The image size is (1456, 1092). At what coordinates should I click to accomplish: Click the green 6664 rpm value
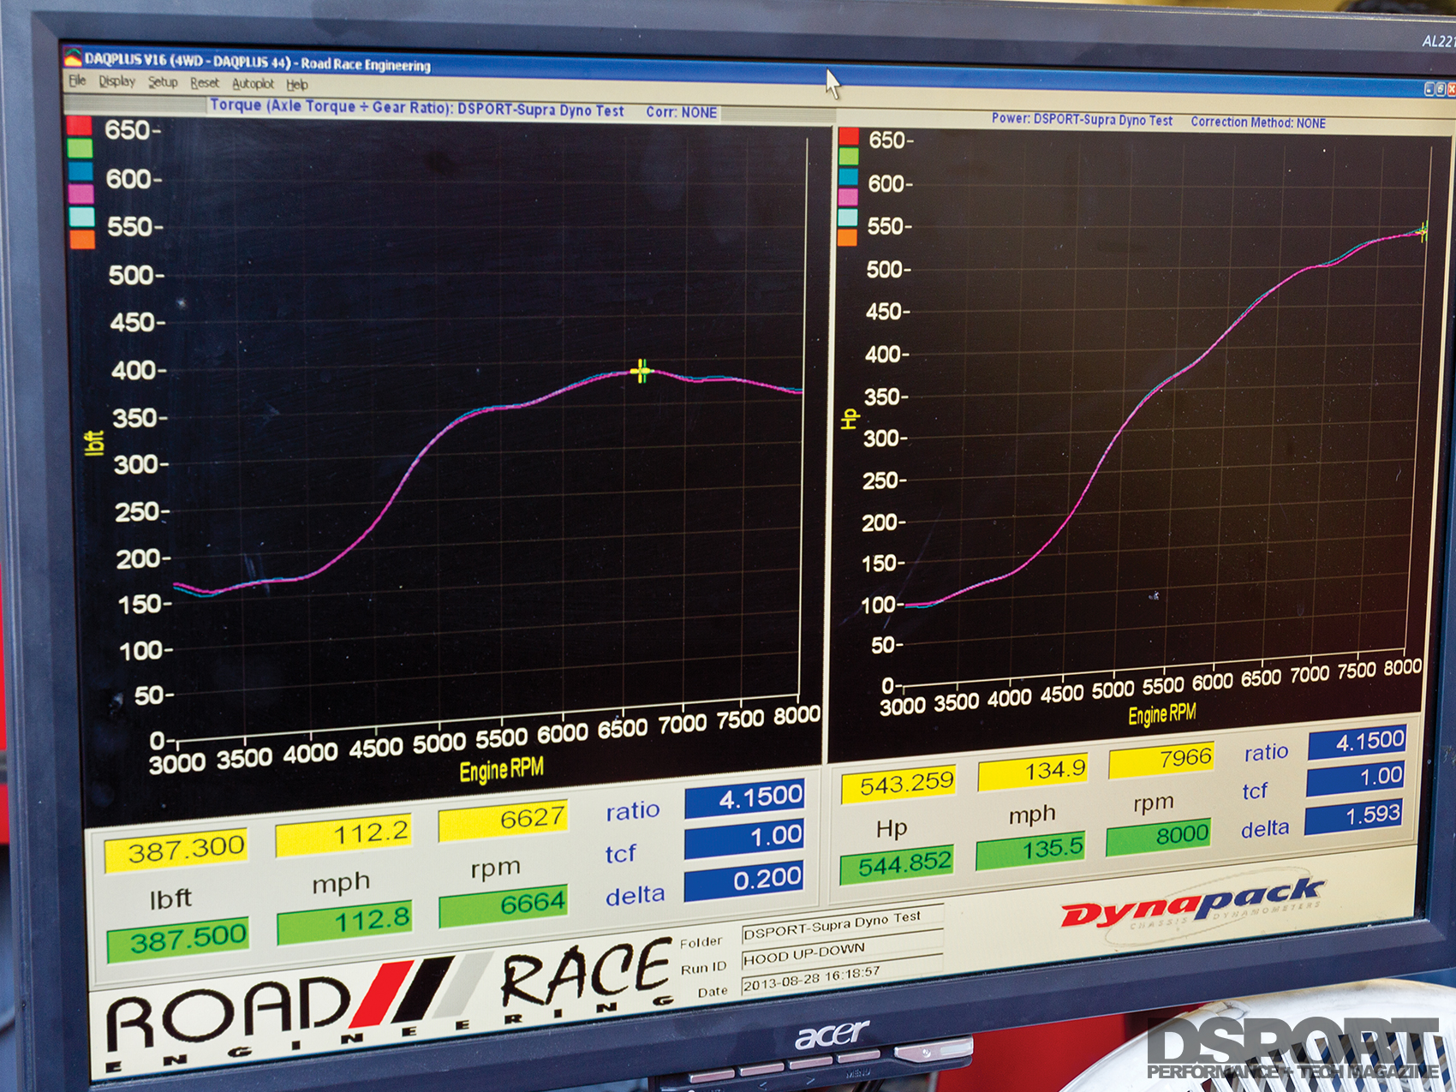click(x=504, y=905)
